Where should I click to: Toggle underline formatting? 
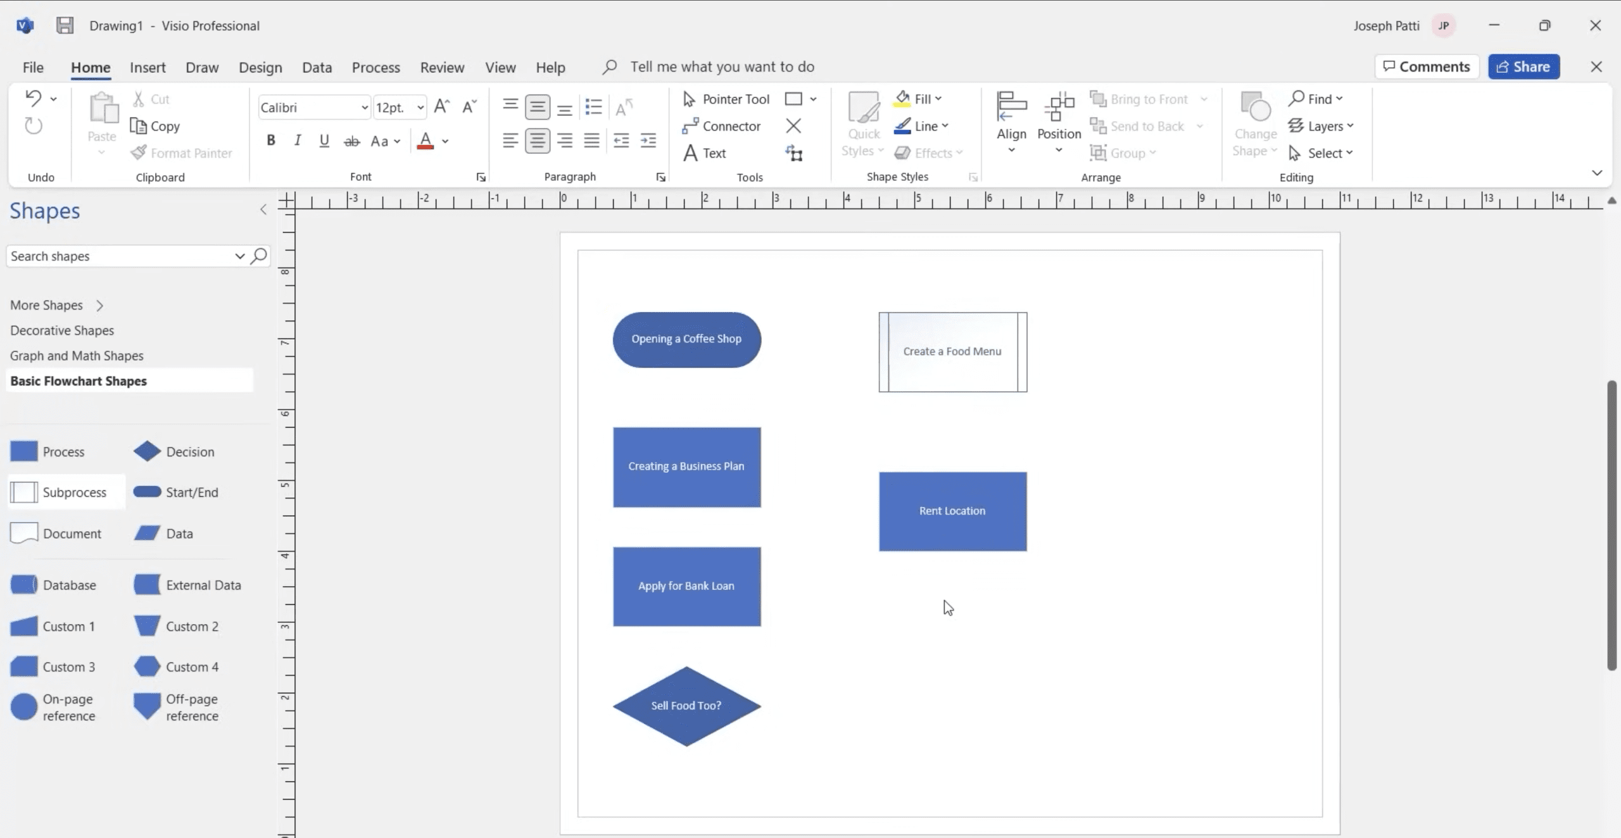coord(324,141)
